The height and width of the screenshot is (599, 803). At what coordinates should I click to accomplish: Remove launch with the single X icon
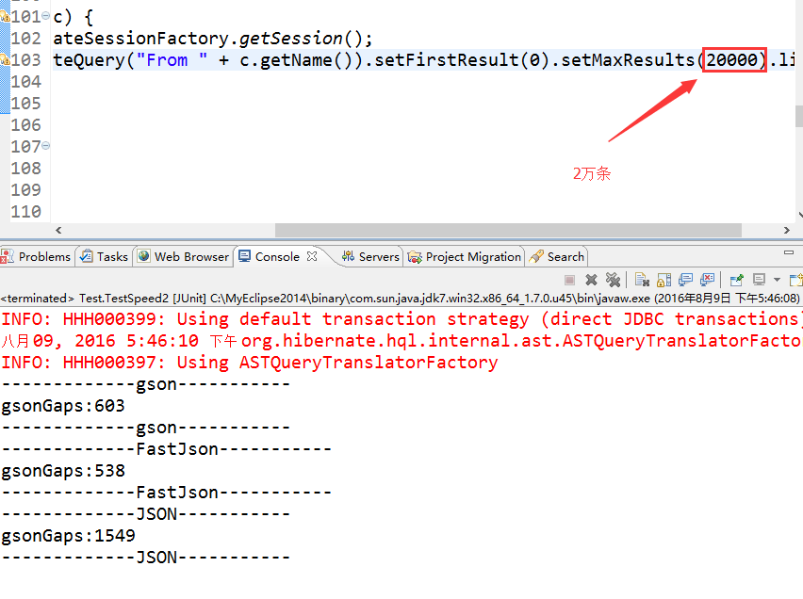click(x=591, y=280)
